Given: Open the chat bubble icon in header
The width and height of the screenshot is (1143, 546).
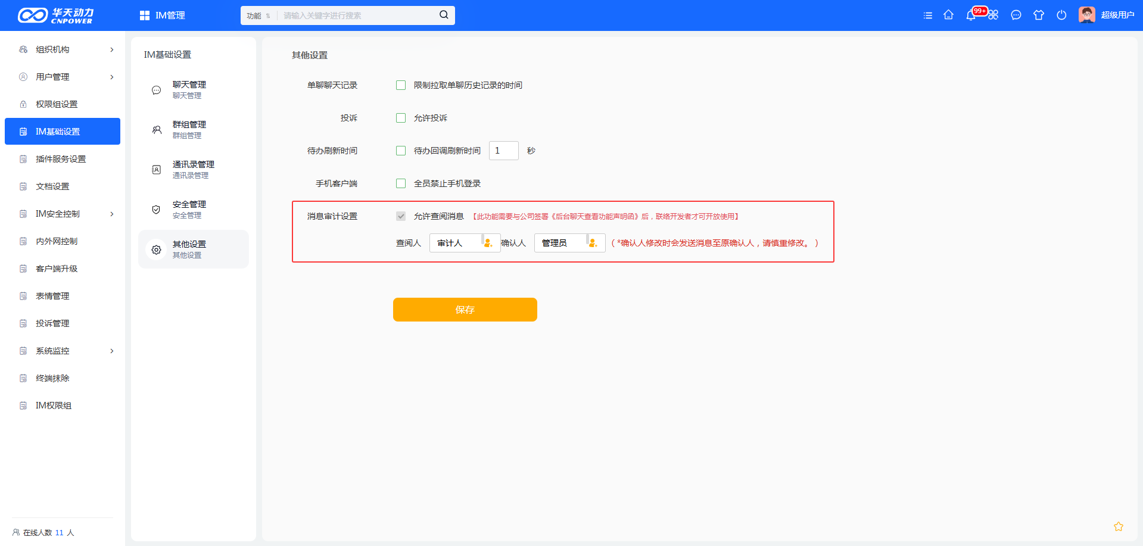Looking at the screenshot, I should [1016, 15].
